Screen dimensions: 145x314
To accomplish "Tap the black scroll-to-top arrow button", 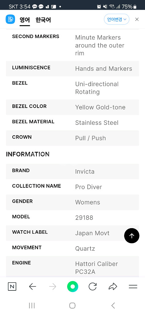I will (x=132, y=236).
